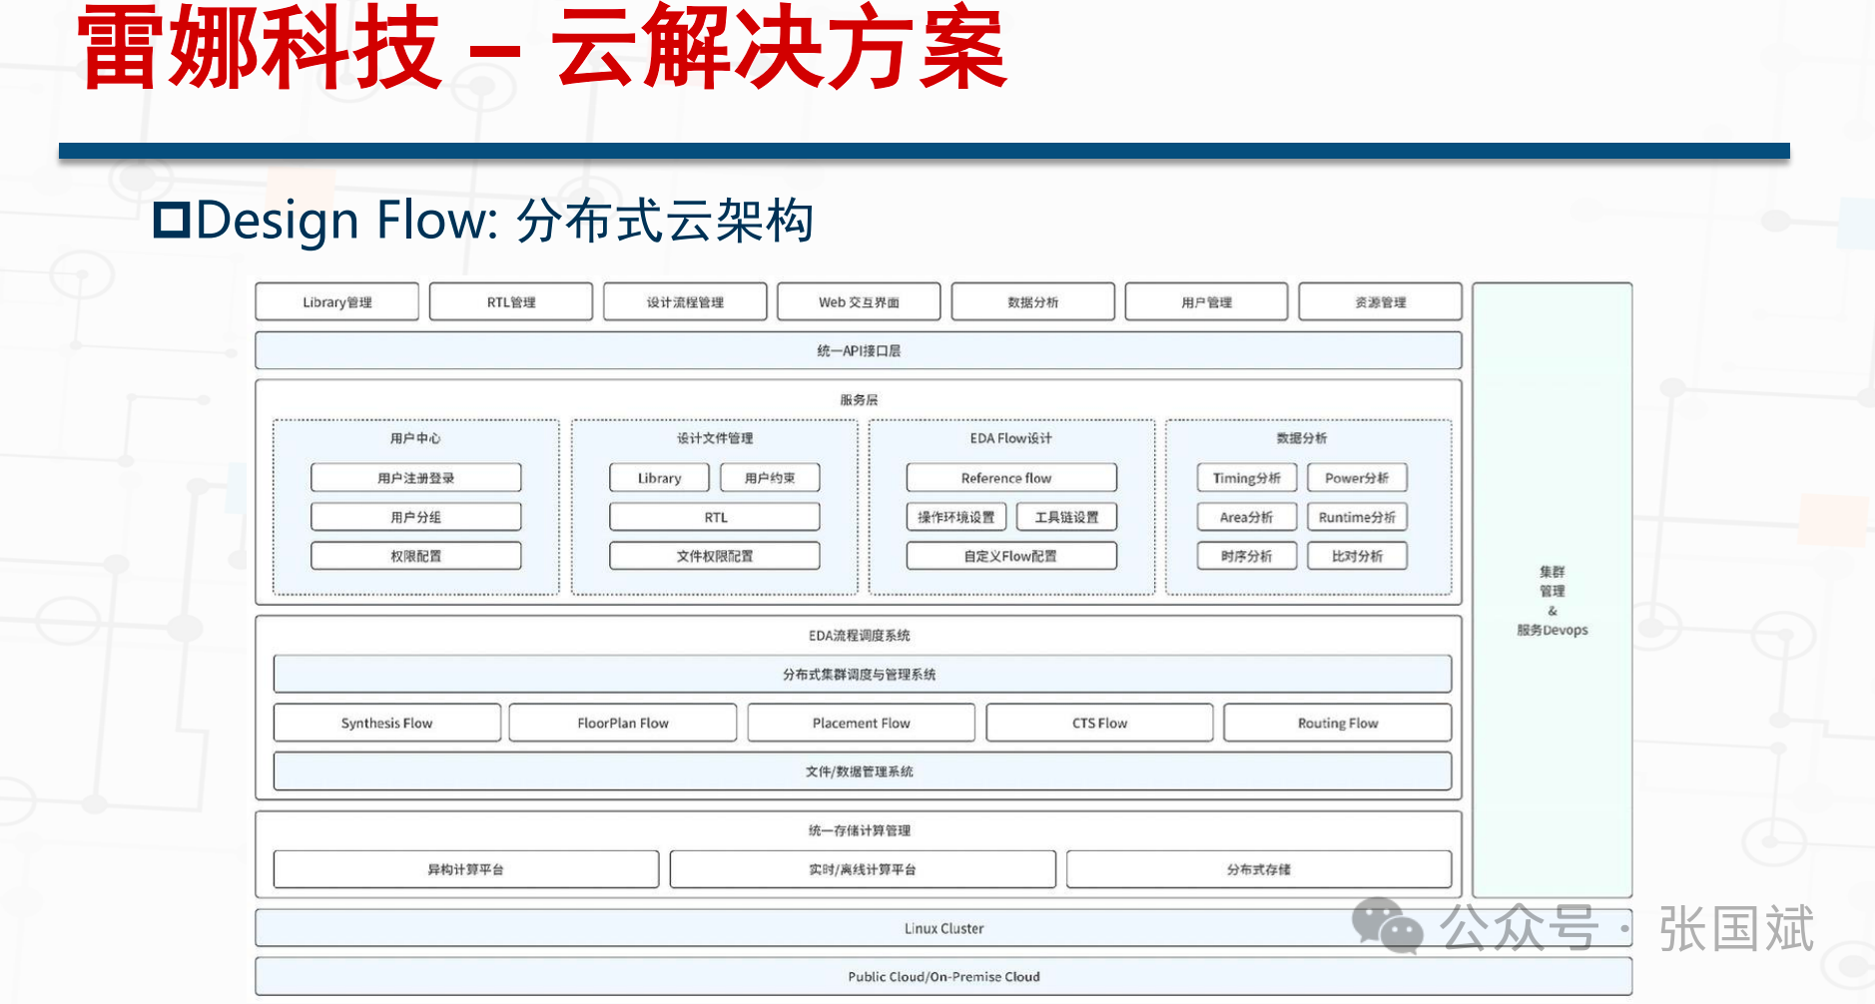Select the 用户中心 group title

415,438
